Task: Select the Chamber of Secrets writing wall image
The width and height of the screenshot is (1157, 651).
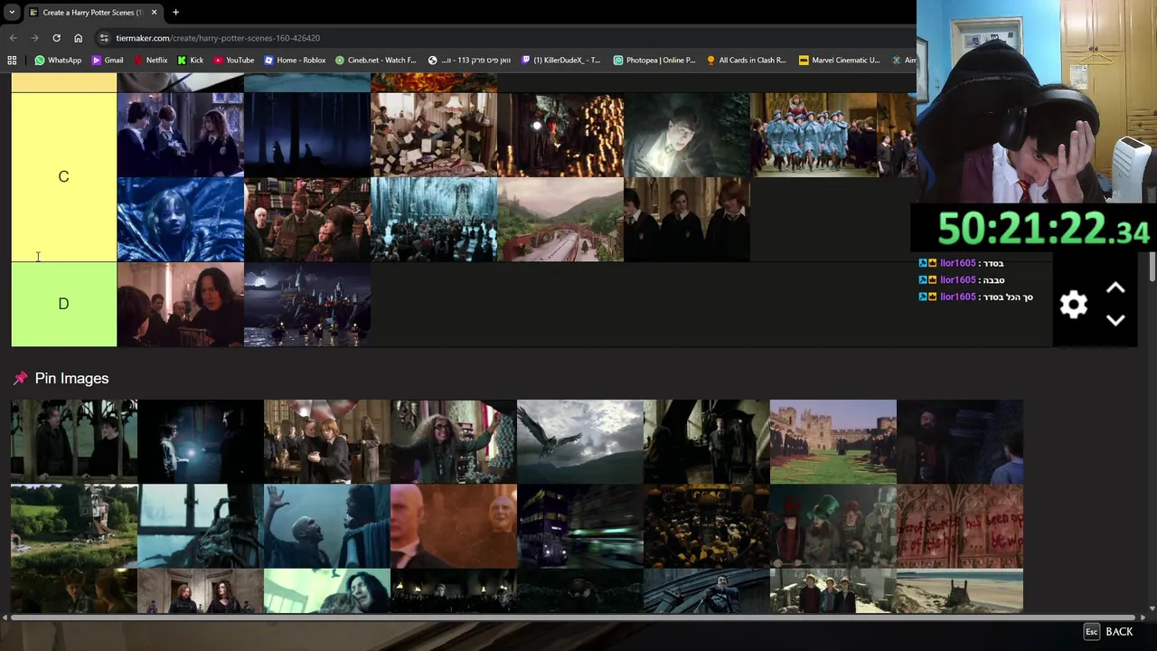Action: (x=960, y=526)
